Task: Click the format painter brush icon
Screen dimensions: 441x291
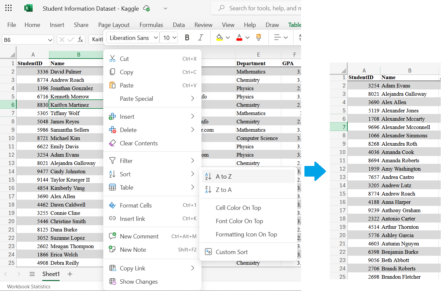Action: [x=259, y=38]
